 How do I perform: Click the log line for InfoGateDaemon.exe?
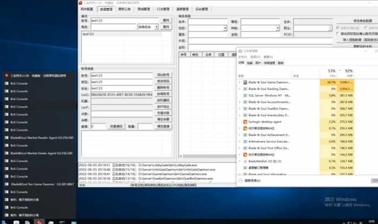tap(147, 169)
